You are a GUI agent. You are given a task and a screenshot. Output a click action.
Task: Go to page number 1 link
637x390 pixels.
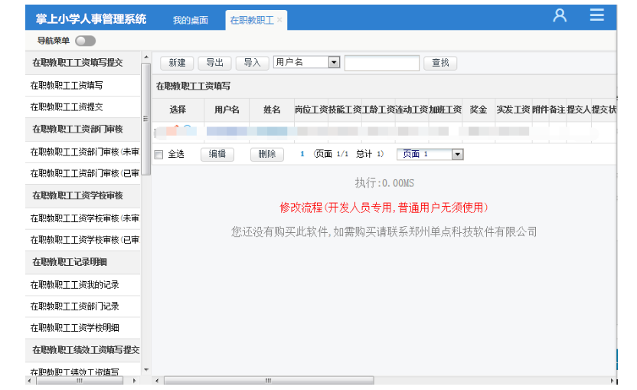pyautogui.click(x=302, y=154)
